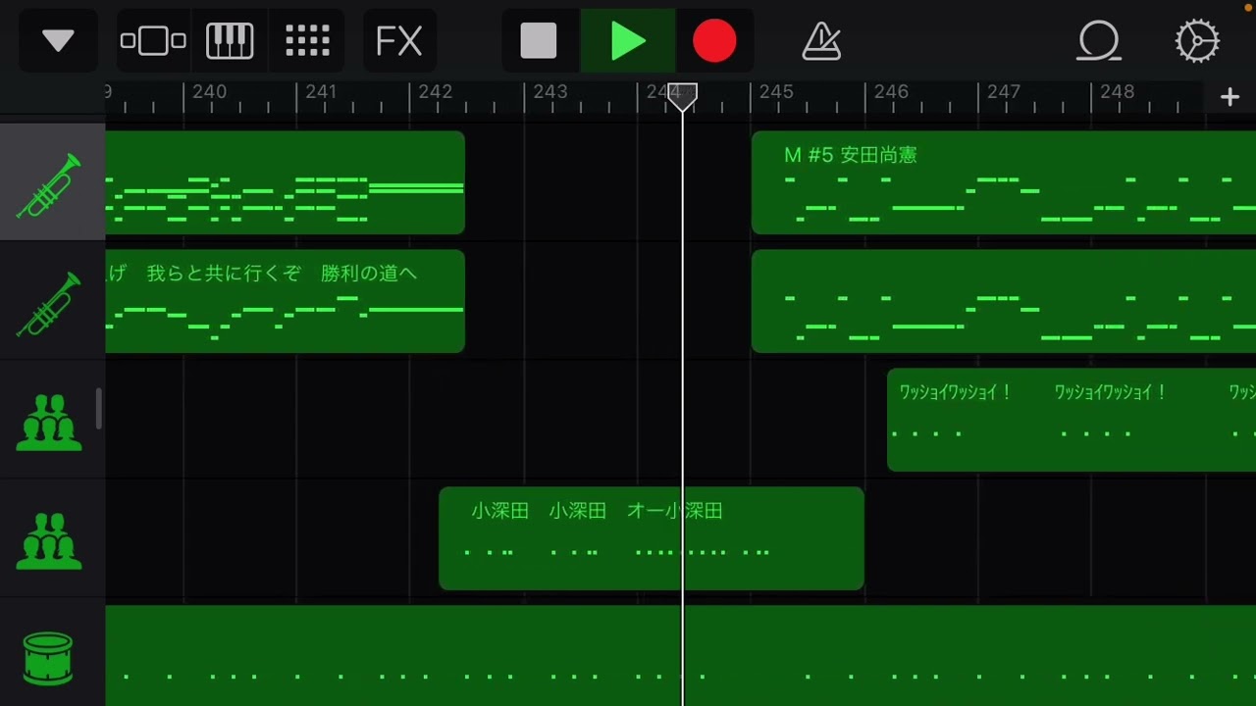This screenshot has width=1256, height=706.
Task: Select the lower chorus track icon
Action: (x=49, y=540)
